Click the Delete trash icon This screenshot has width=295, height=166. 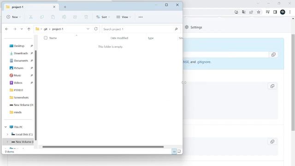tap(86, 17)
